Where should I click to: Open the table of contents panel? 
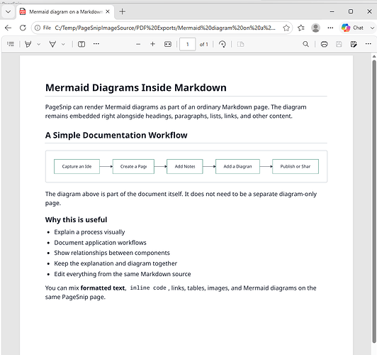[11, 44]
